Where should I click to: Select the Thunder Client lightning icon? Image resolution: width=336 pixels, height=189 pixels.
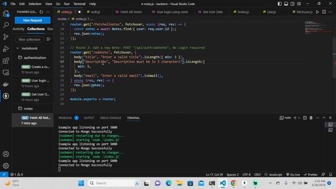click(6, 96)
